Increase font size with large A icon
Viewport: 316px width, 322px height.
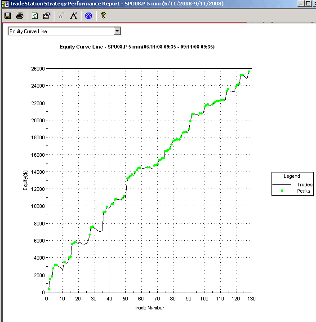74,16
